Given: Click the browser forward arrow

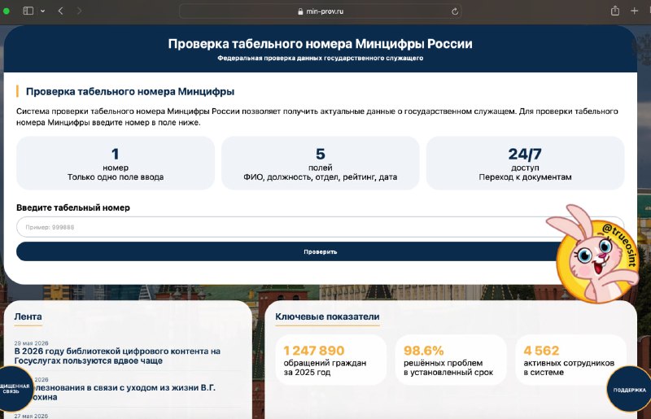Looking at the screenshot, I should [x=79, y=11].
